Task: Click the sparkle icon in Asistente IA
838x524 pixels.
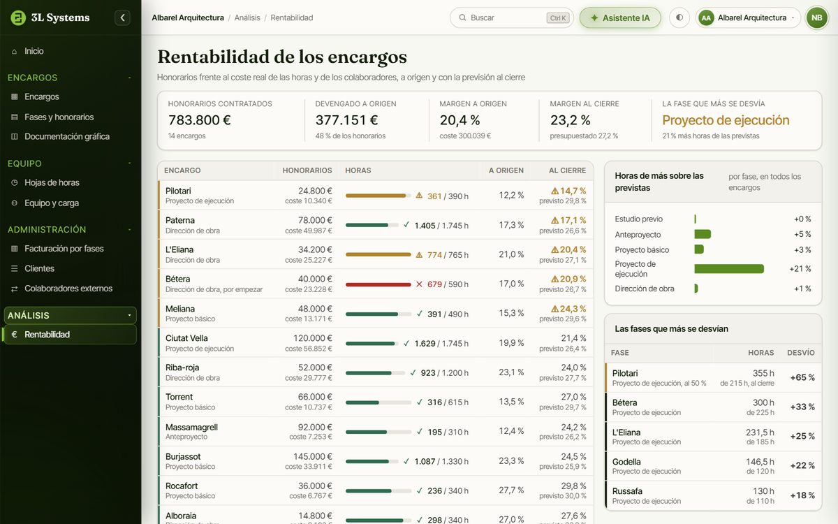Action: click(594, 18)
